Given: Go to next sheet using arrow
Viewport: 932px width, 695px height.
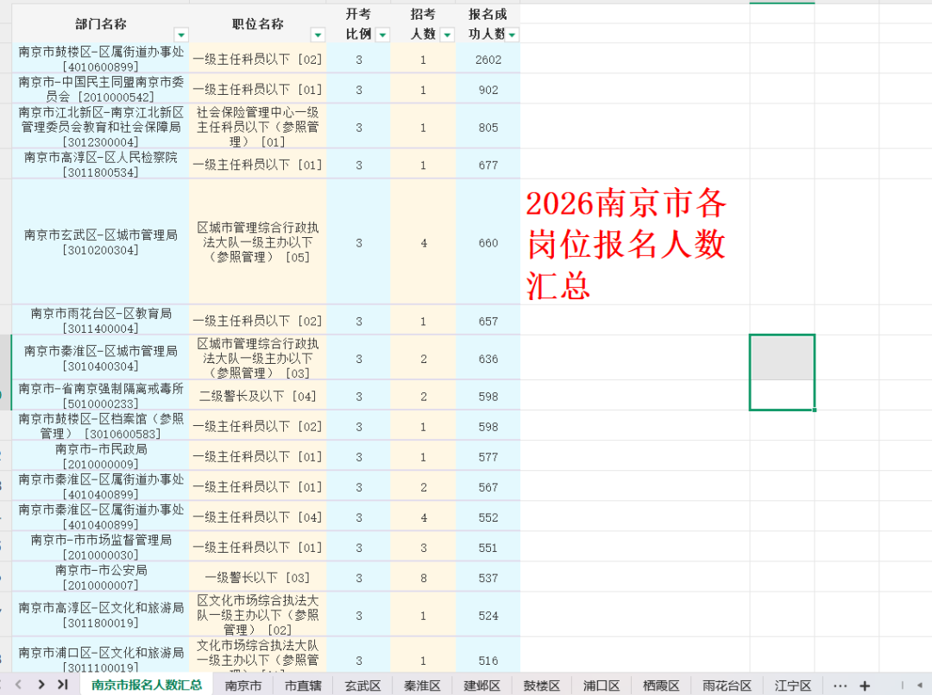Looking at the screenshot, I should tap(41, 684).
